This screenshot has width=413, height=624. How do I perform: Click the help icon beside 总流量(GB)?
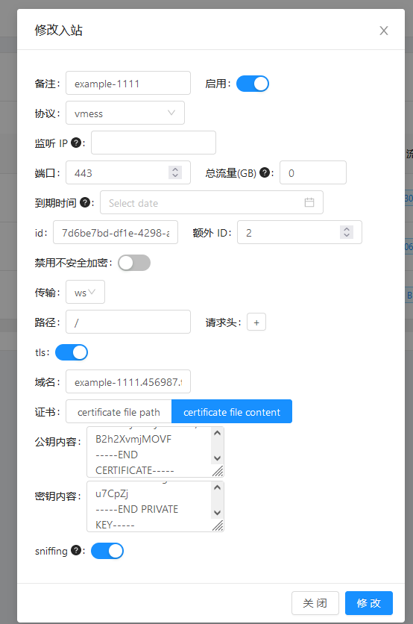pyautogui.click(x=265, y=172)
